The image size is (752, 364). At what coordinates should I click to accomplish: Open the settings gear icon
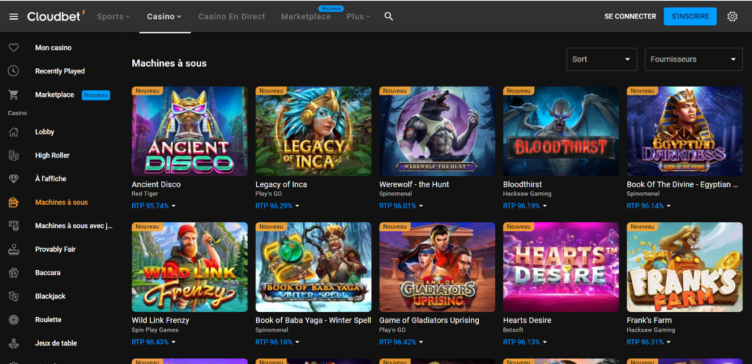732,16
